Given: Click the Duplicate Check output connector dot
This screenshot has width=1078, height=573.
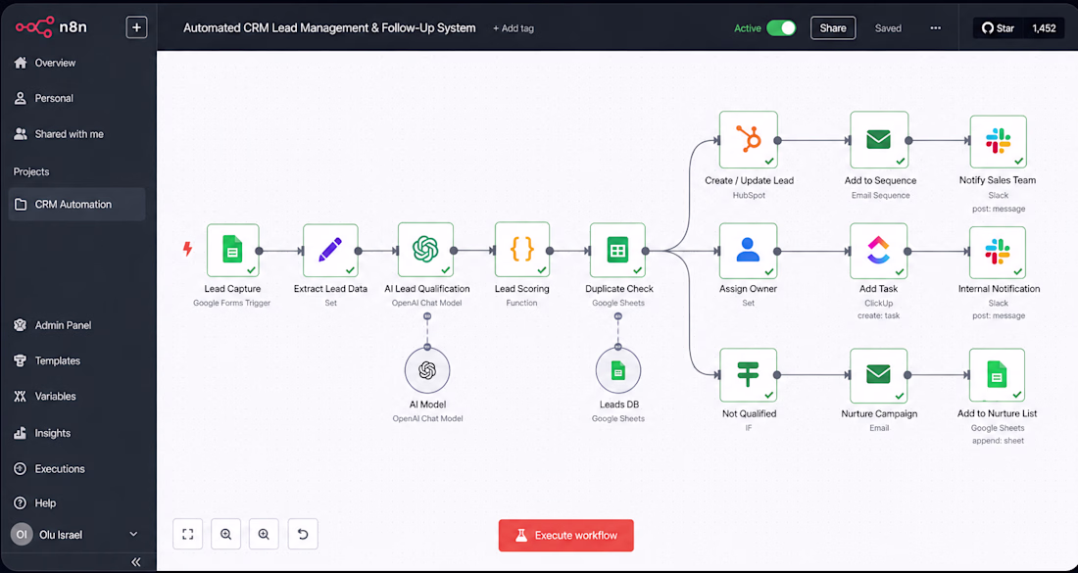Looking at the screenshot, I should (x=646, y=251).
